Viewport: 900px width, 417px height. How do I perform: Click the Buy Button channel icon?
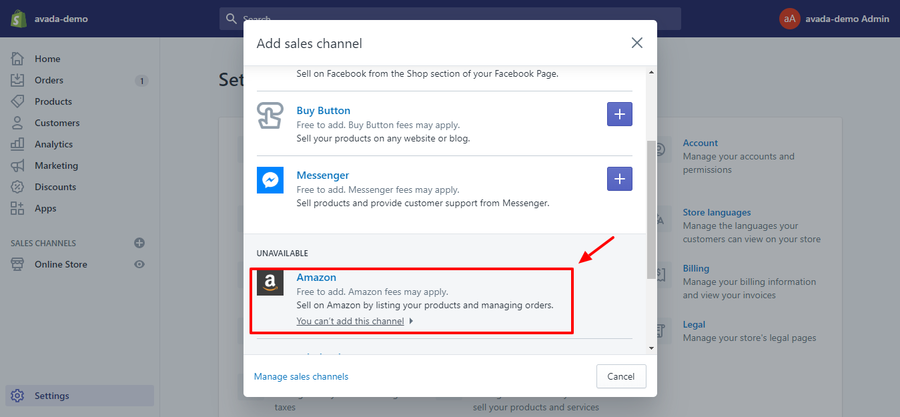270,116
